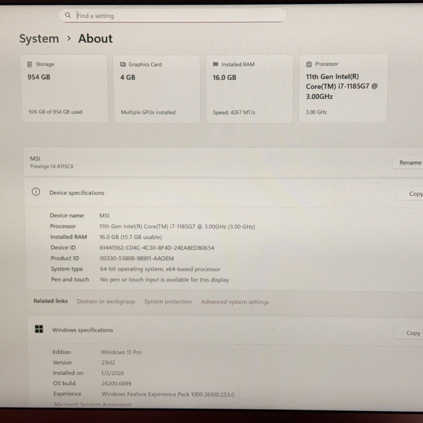This screenshot has height=423, width=423.
Task: Click the Processor card icon
Action: (309, 64)
